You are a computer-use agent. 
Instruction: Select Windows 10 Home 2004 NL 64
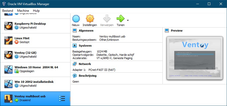tap(35, 70)
